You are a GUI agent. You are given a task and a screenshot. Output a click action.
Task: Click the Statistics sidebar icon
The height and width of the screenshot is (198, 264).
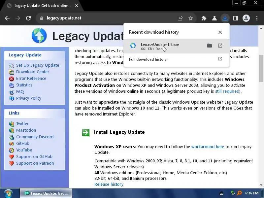[x=12, y=85]
